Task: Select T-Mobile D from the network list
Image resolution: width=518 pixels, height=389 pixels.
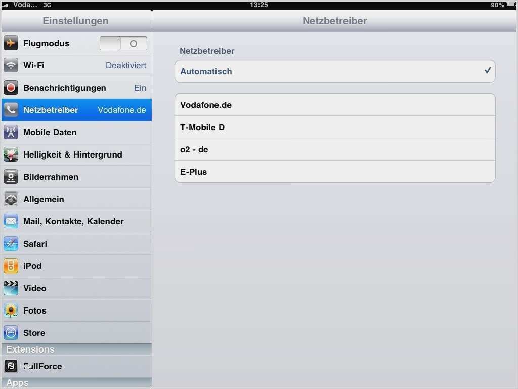Action: [335, 127]
